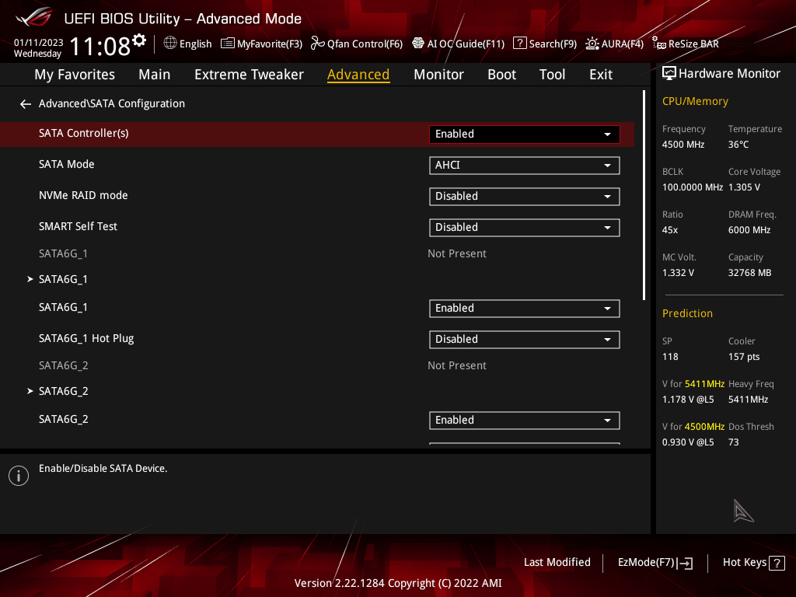Viewport: 796px width, 597px height.
Task: Click the ROG logo icon
Action: pos(33,17)
